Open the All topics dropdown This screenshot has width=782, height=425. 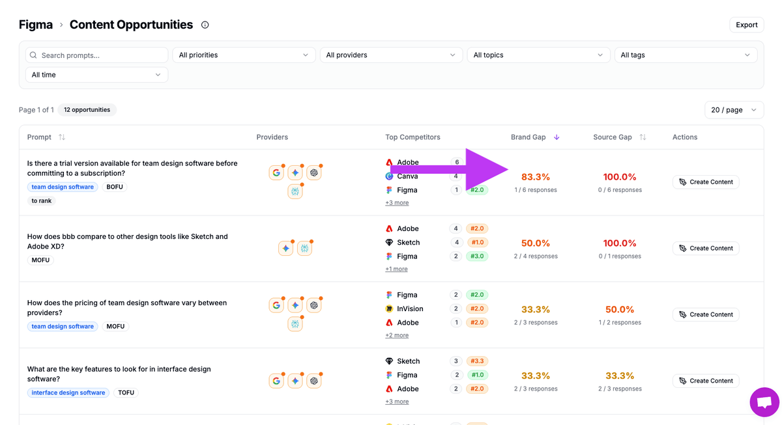click(538, 55)
